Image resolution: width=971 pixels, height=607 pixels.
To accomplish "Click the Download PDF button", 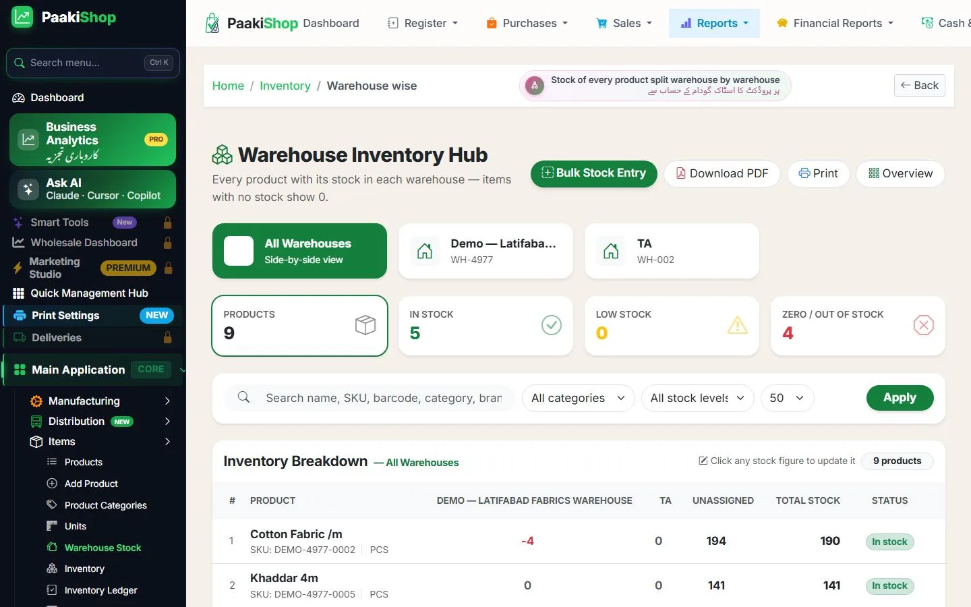I will pyautogui.click(x=722, y=173).
